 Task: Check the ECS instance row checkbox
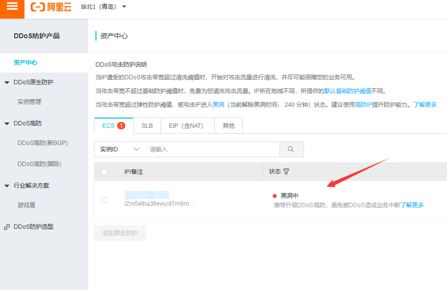pos(104,200)
